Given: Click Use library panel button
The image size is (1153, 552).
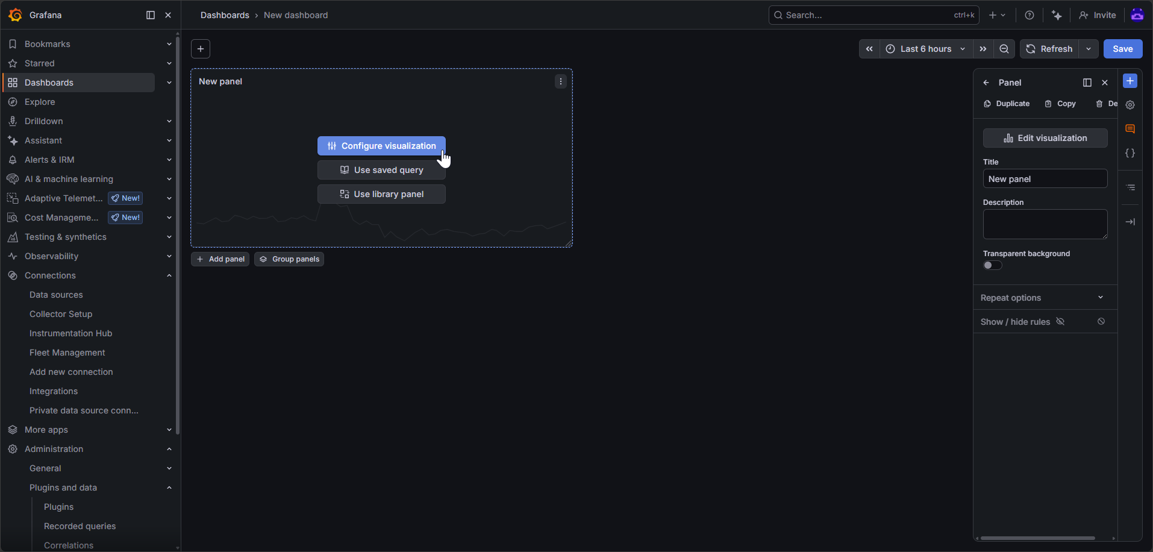Looking at the screenshot, I should (x=381, y=194).
